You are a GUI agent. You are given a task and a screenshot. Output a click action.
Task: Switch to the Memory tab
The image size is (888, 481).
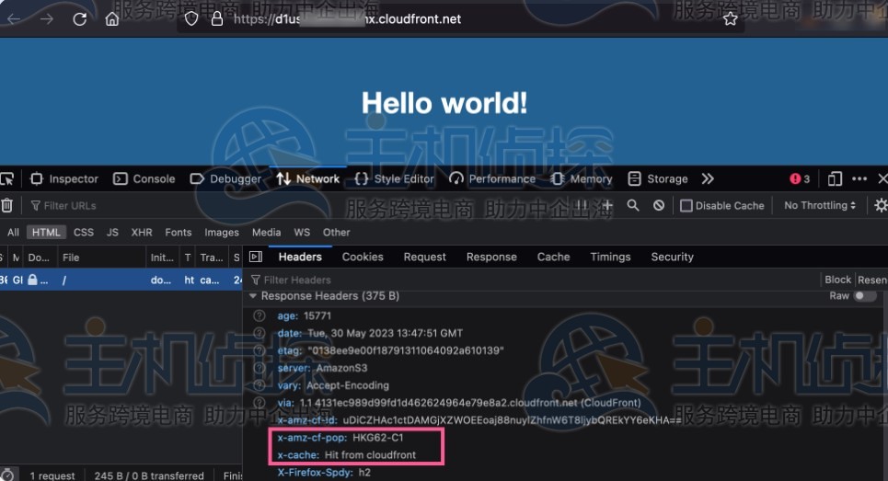point(581,178)
